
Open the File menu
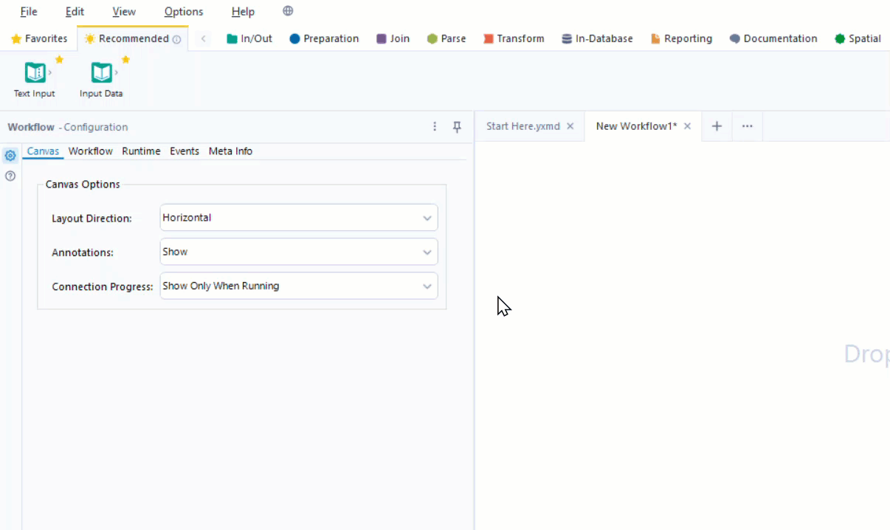pyautogui.click(x=29, y=12)
